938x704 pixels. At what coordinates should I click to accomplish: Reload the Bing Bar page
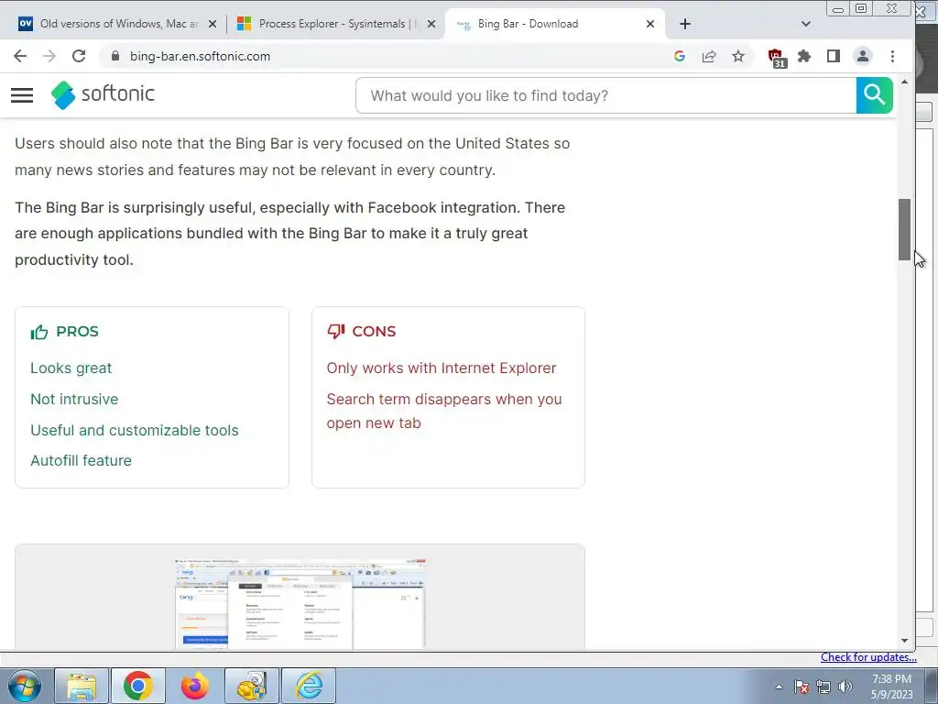click(79, 56)
